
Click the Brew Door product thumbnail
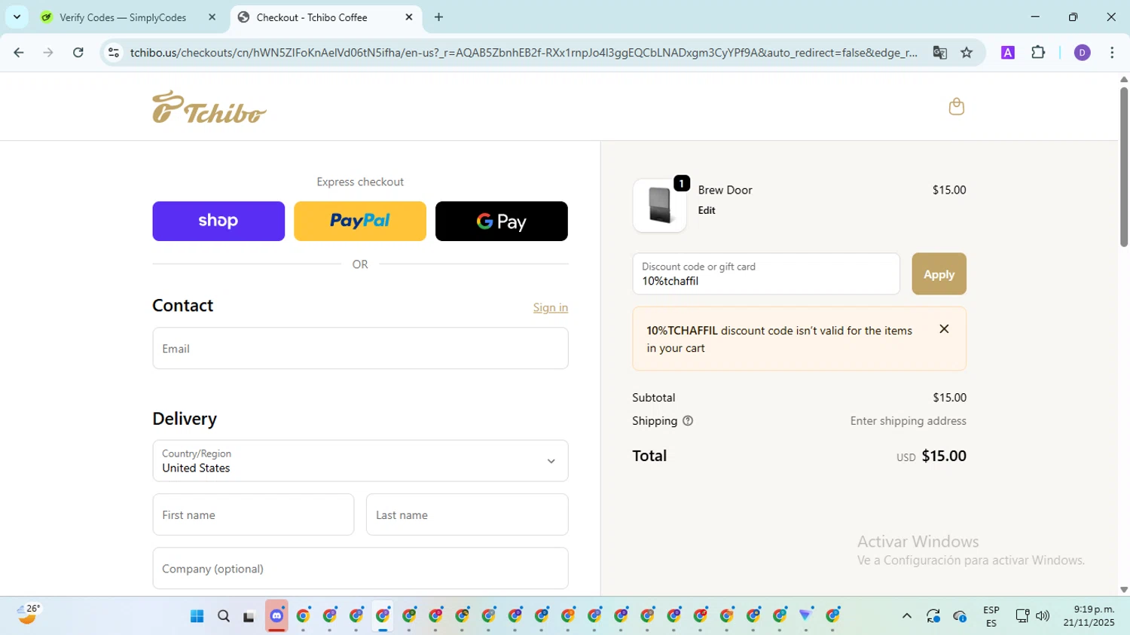[659, 205]
